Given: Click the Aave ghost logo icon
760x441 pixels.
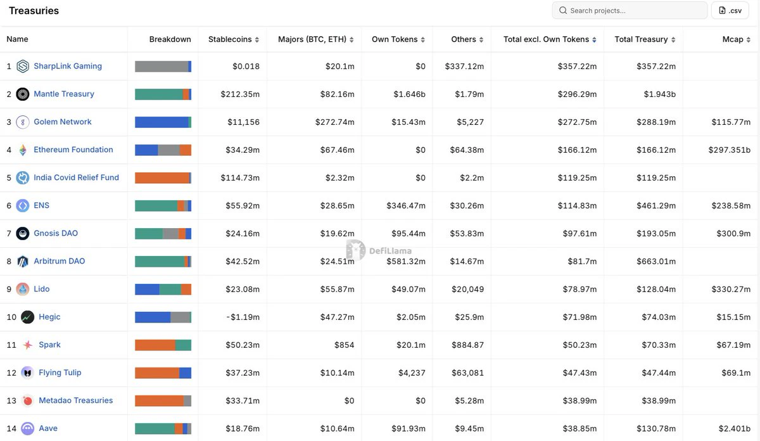Looking at the screenshot, I should click(28, 428).
